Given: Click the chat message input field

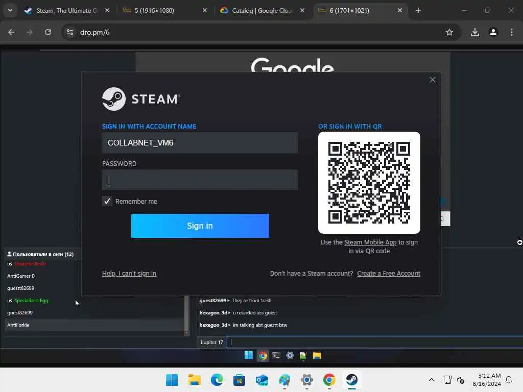Looking at the screenshot, I should click(x=375, y=342).
